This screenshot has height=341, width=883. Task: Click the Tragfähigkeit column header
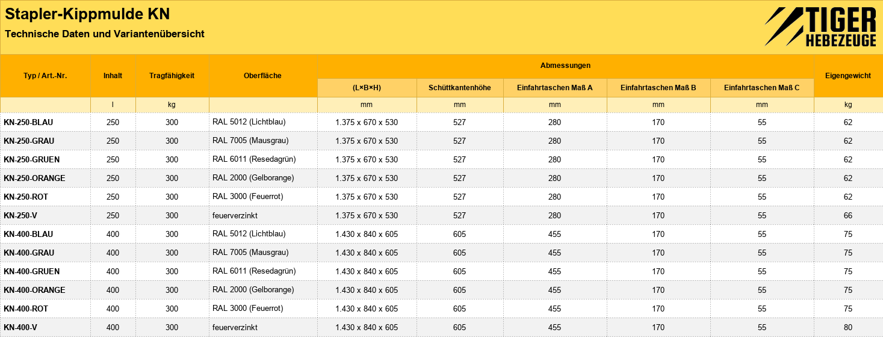[x=172, y=76]
